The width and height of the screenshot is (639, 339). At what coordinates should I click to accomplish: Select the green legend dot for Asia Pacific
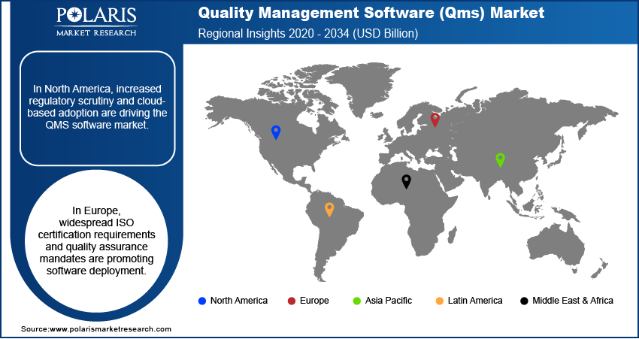pos(358,301)
